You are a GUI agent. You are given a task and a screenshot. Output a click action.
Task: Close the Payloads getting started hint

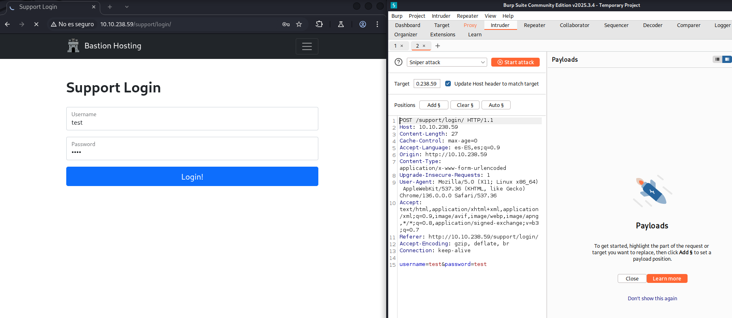[632, 278]
